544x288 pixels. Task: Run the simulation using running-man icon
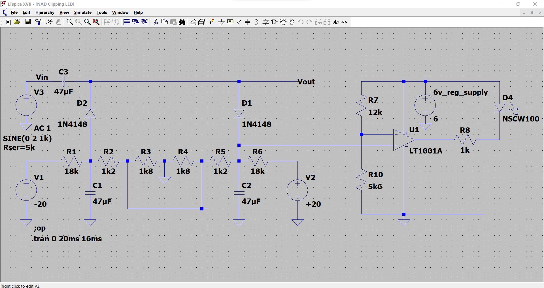[50, 22]
